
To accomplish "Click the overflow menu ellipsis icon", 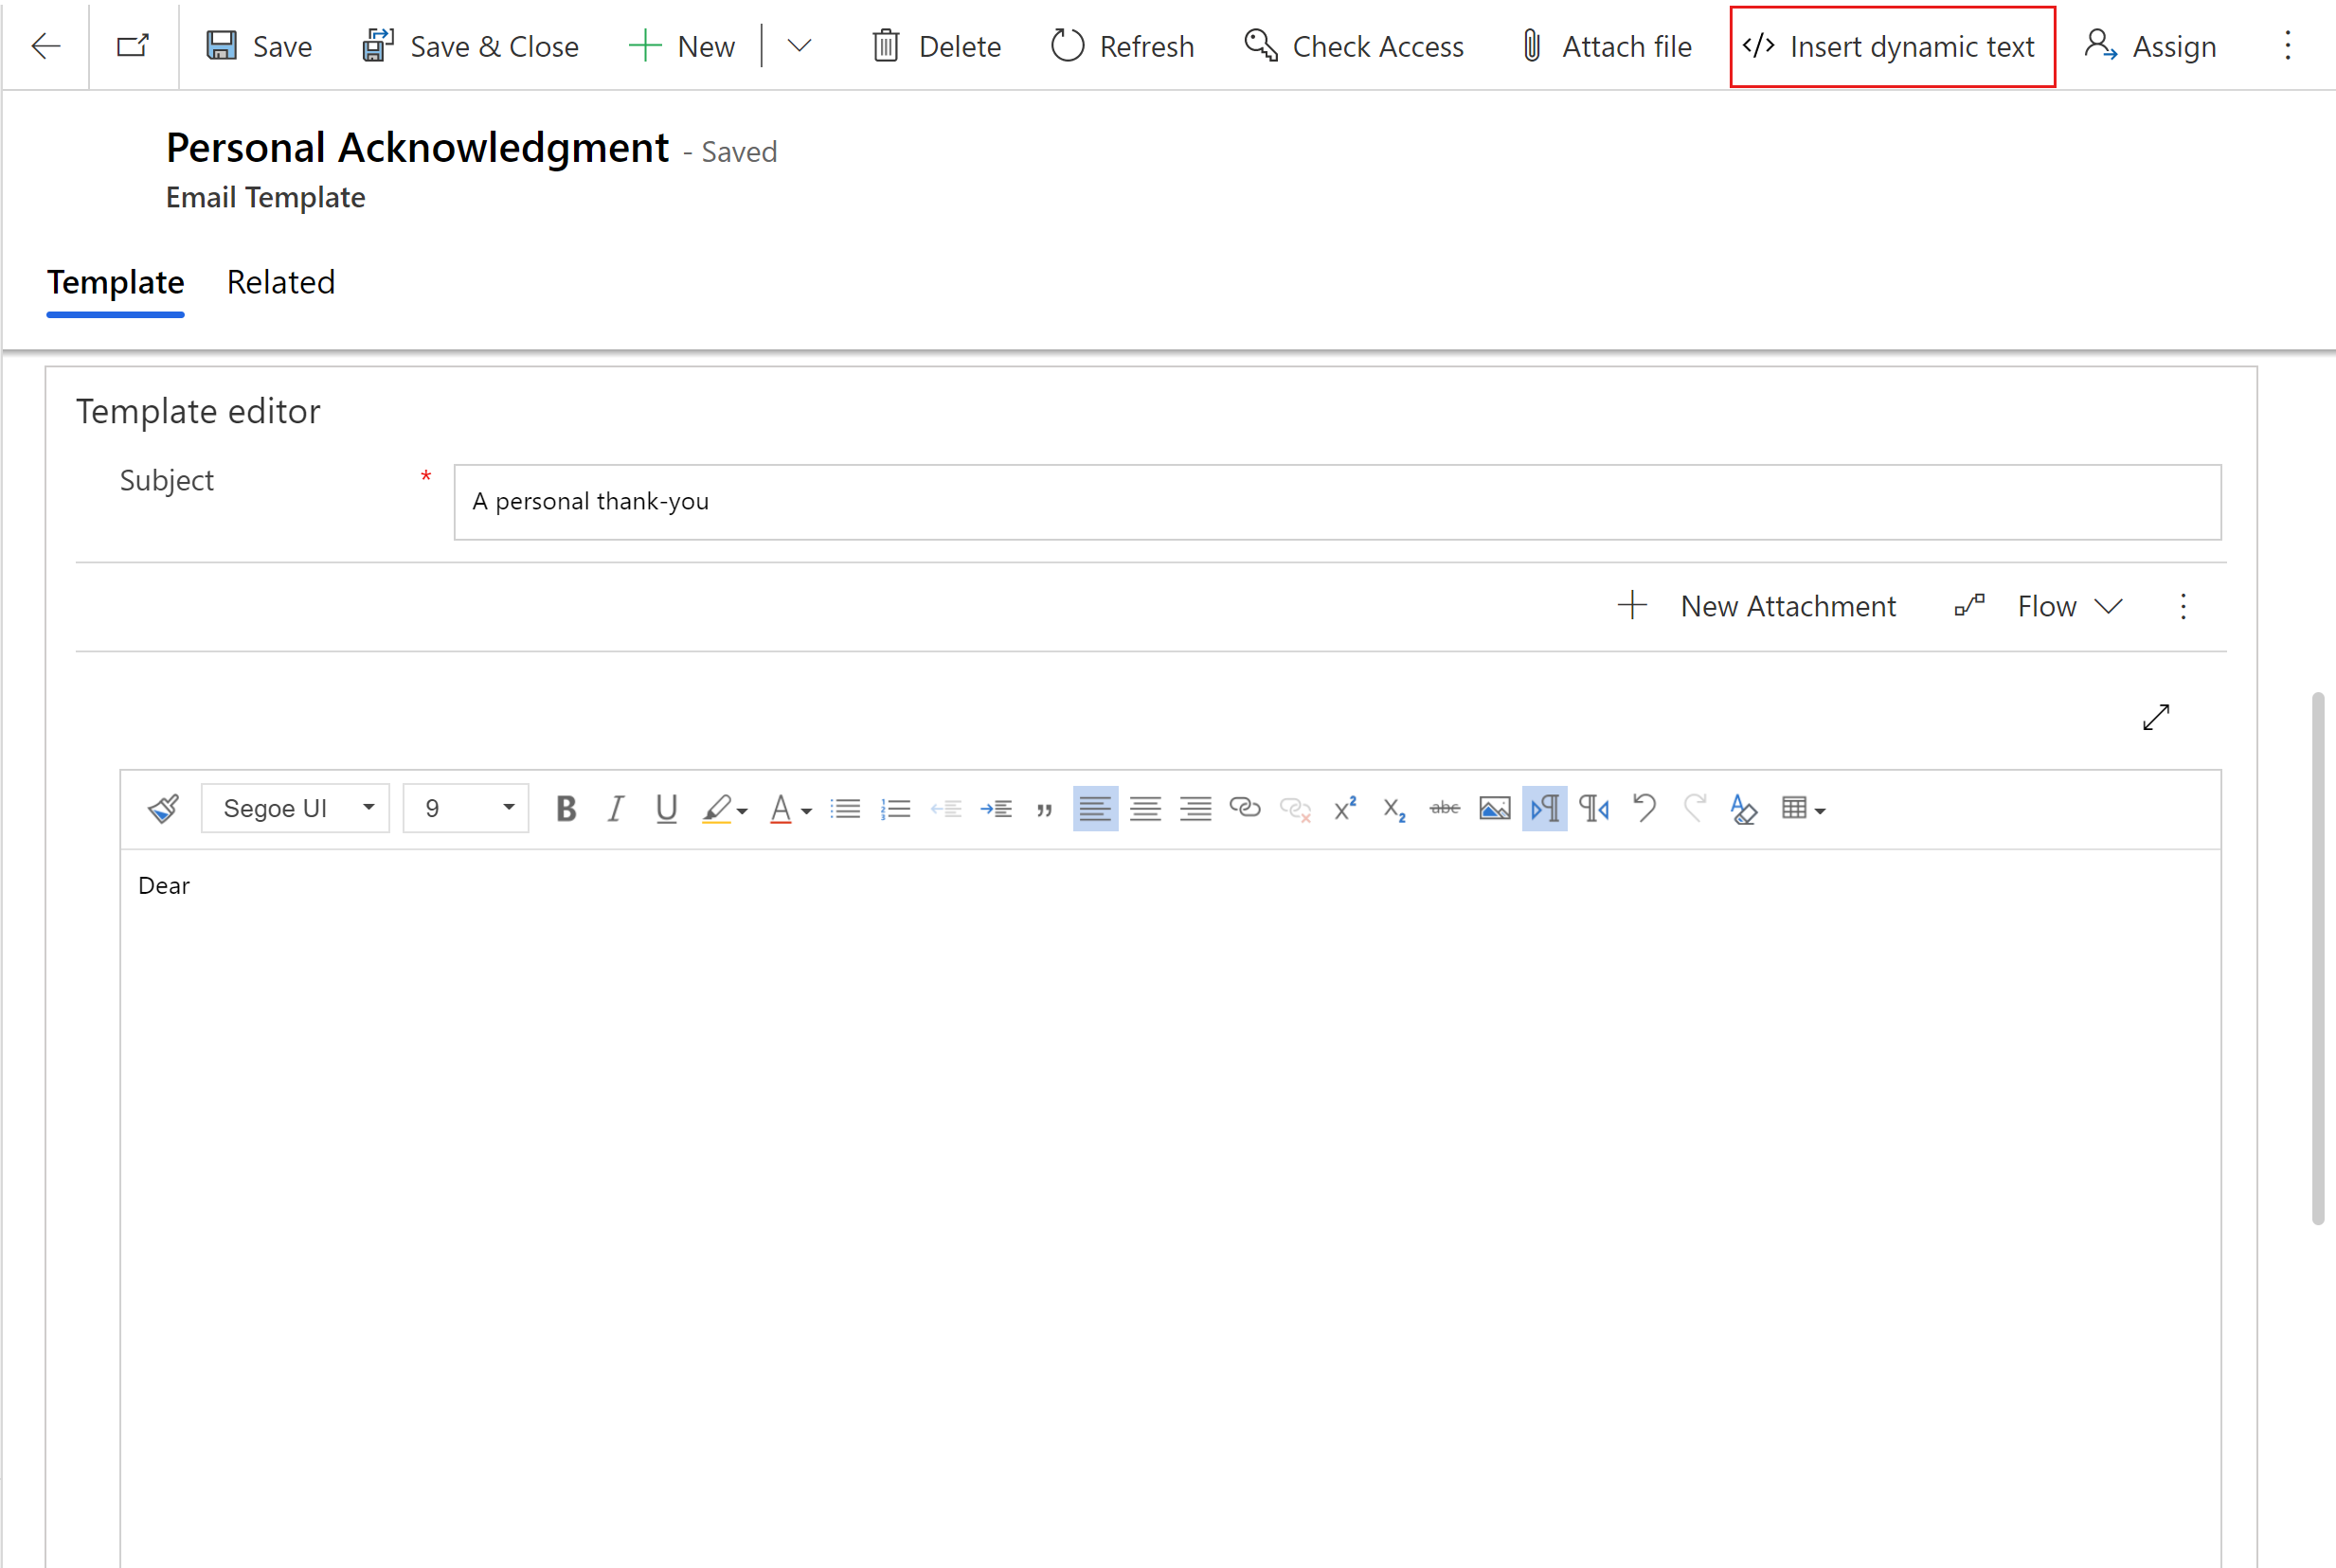I will pos(2287,45).
